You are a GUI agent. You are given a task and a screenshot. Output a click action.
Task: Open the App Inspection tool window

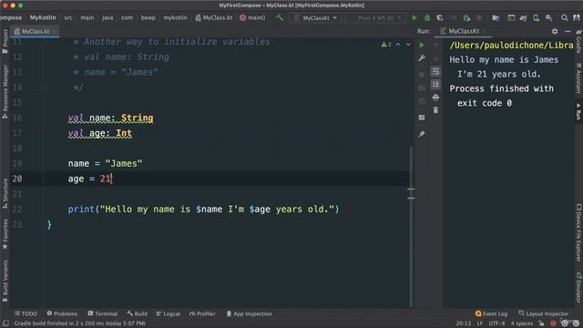tap(249, 313)
